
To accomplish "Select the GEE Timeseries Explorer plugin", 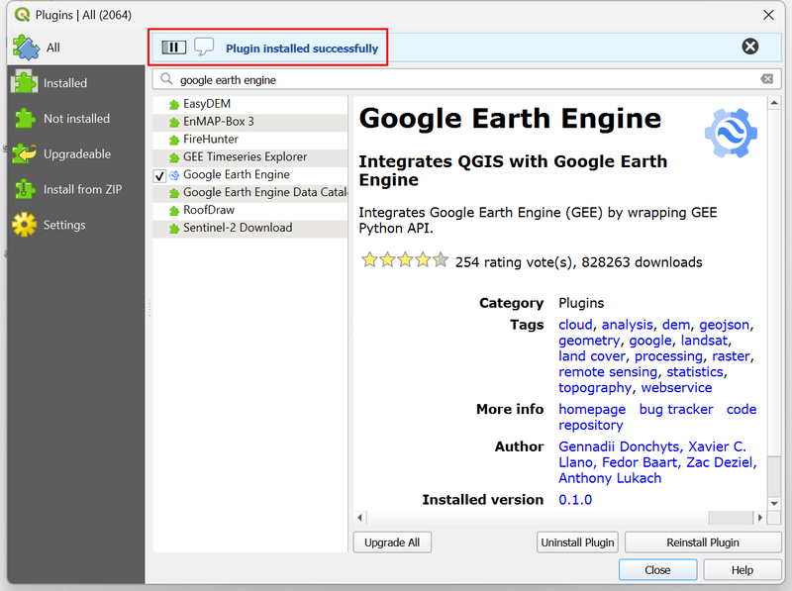I will click(x=250, y=157).
